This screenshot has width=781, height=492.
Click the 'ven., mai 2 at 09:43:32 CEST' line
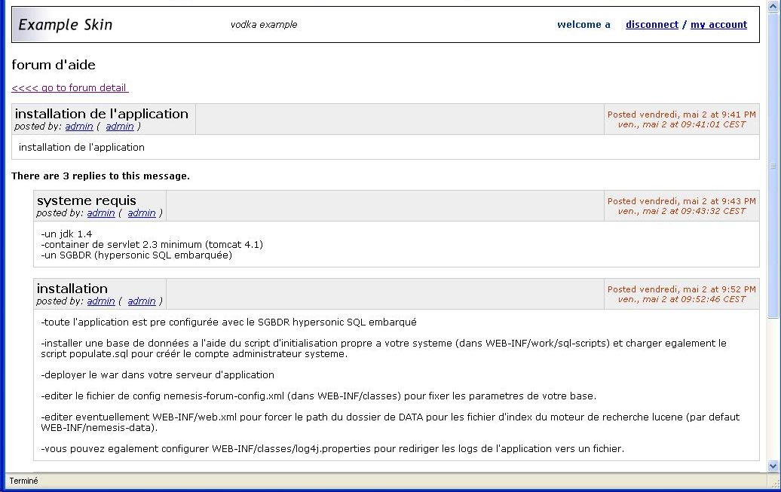pyautogui.click(x=681, y=211)
